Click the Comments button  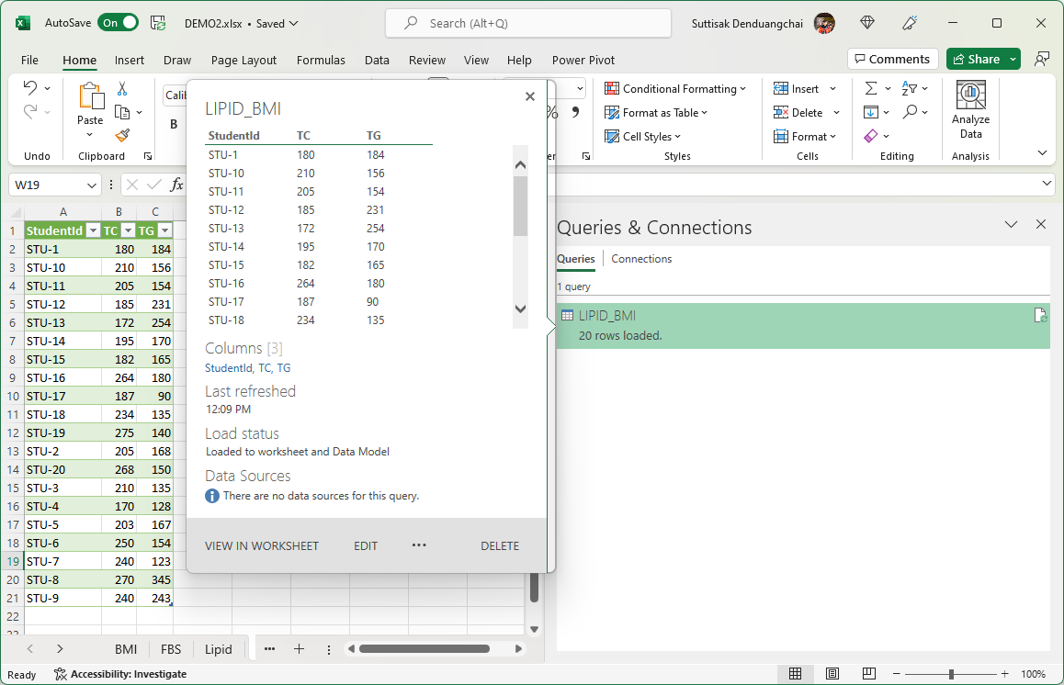pyautogui.click(x=892, y=59)
